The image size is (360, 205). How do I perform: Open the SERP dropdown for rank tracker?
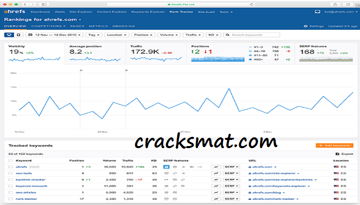pyautogui.click(x=231, y=199)
